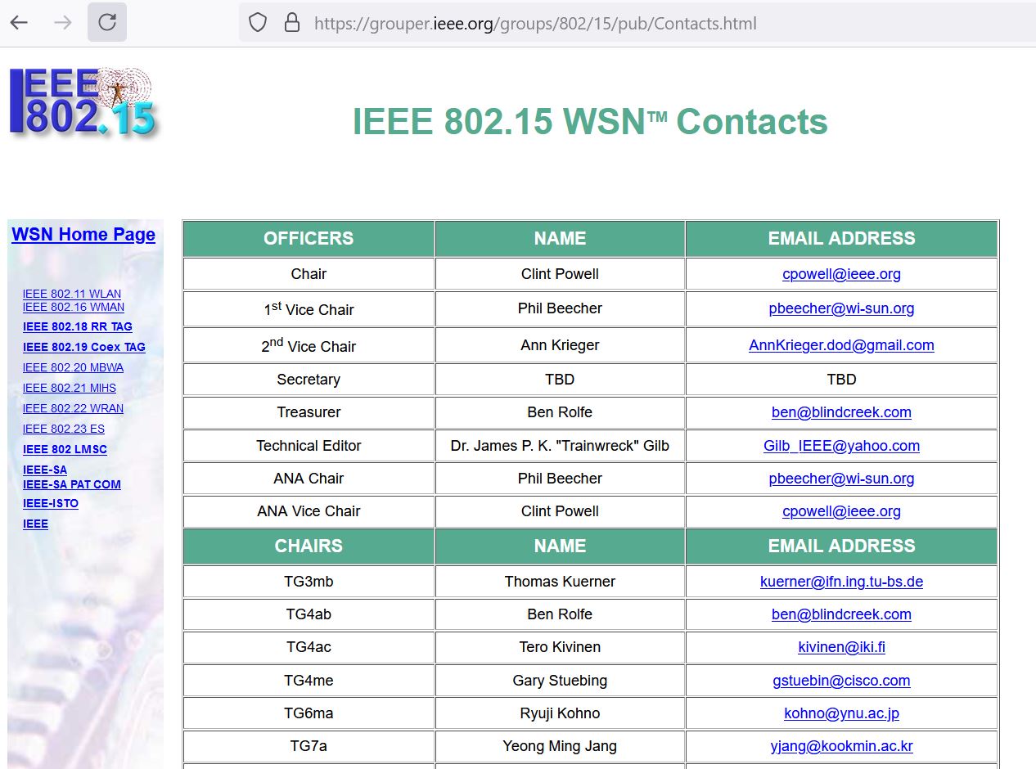Email TG4me chair gstuebin@cisco.com
Screen dimensions: 1036x769
[x=841, y=681]
